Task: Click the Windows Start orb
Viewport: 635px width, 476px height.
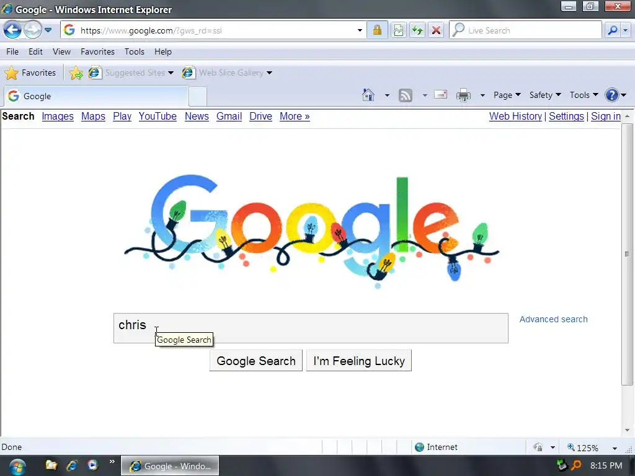Action: pos(17,467)
